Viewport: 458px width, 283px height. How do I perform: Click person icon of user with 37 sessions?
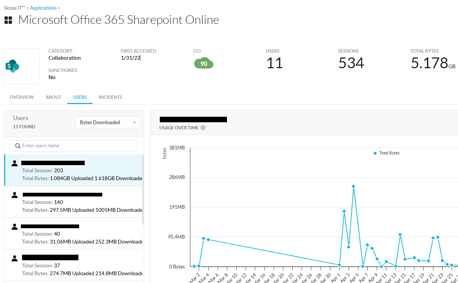coord(15,258)
